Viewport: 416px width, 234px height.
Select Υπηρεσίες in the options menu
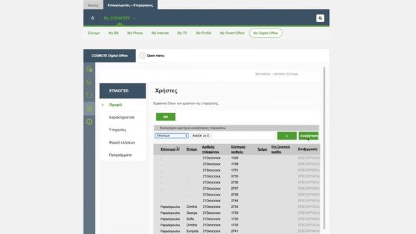click(117, 130)
